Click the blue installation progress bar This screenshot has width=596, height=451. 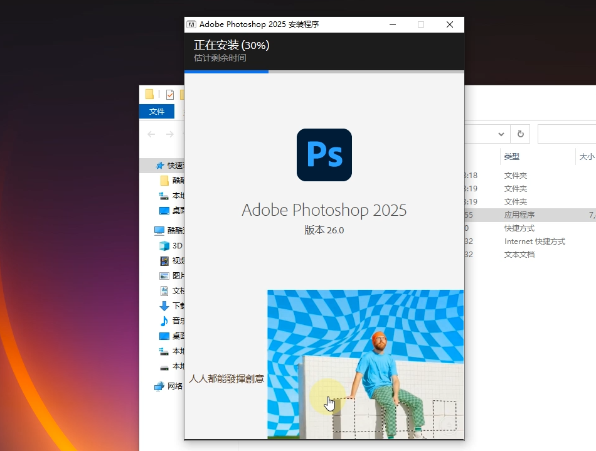(x=226, y=72)
